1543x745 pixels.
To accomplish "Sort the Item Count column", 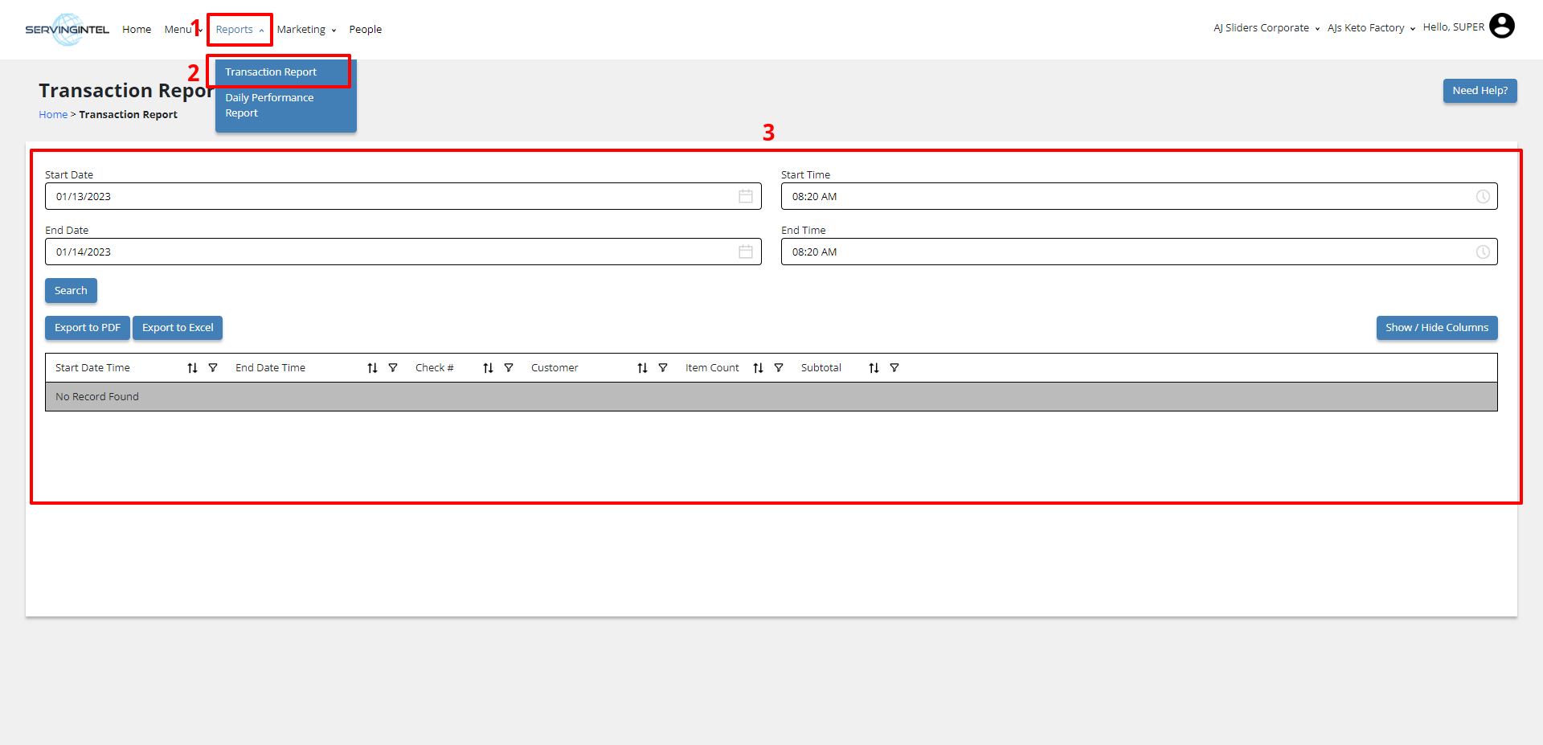I will pyautogui.click(x=758, y=368).
